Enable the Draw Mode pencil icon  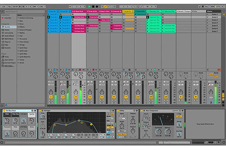(x=200, y=7)
